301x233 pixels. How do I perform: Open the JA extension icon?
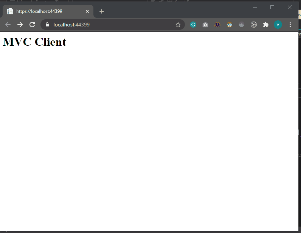pyautogui.click(x=217, y=25)
